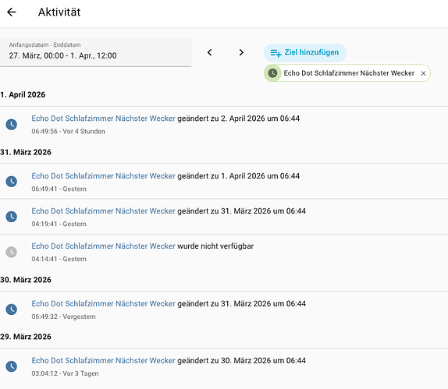This screenshot has height=389, width=448.
Task: Click the Echo Dot filter chip label
Action: 349,73
